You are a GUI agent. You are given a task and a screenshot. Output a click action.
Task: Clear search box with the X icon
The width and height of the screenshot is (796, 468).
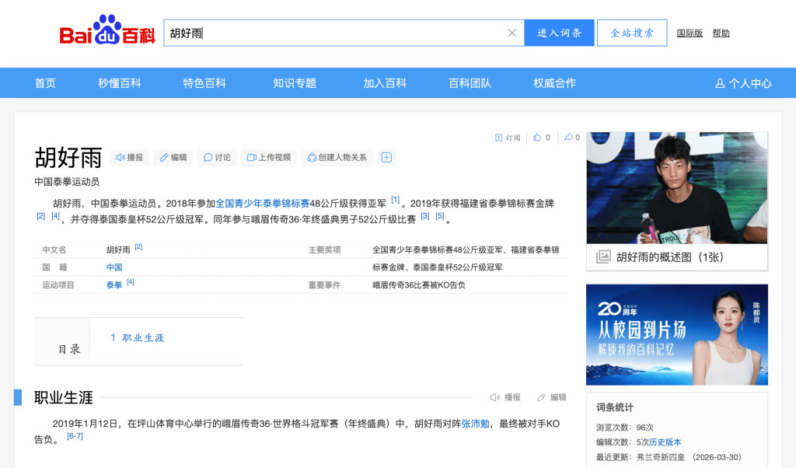[511, 33]
